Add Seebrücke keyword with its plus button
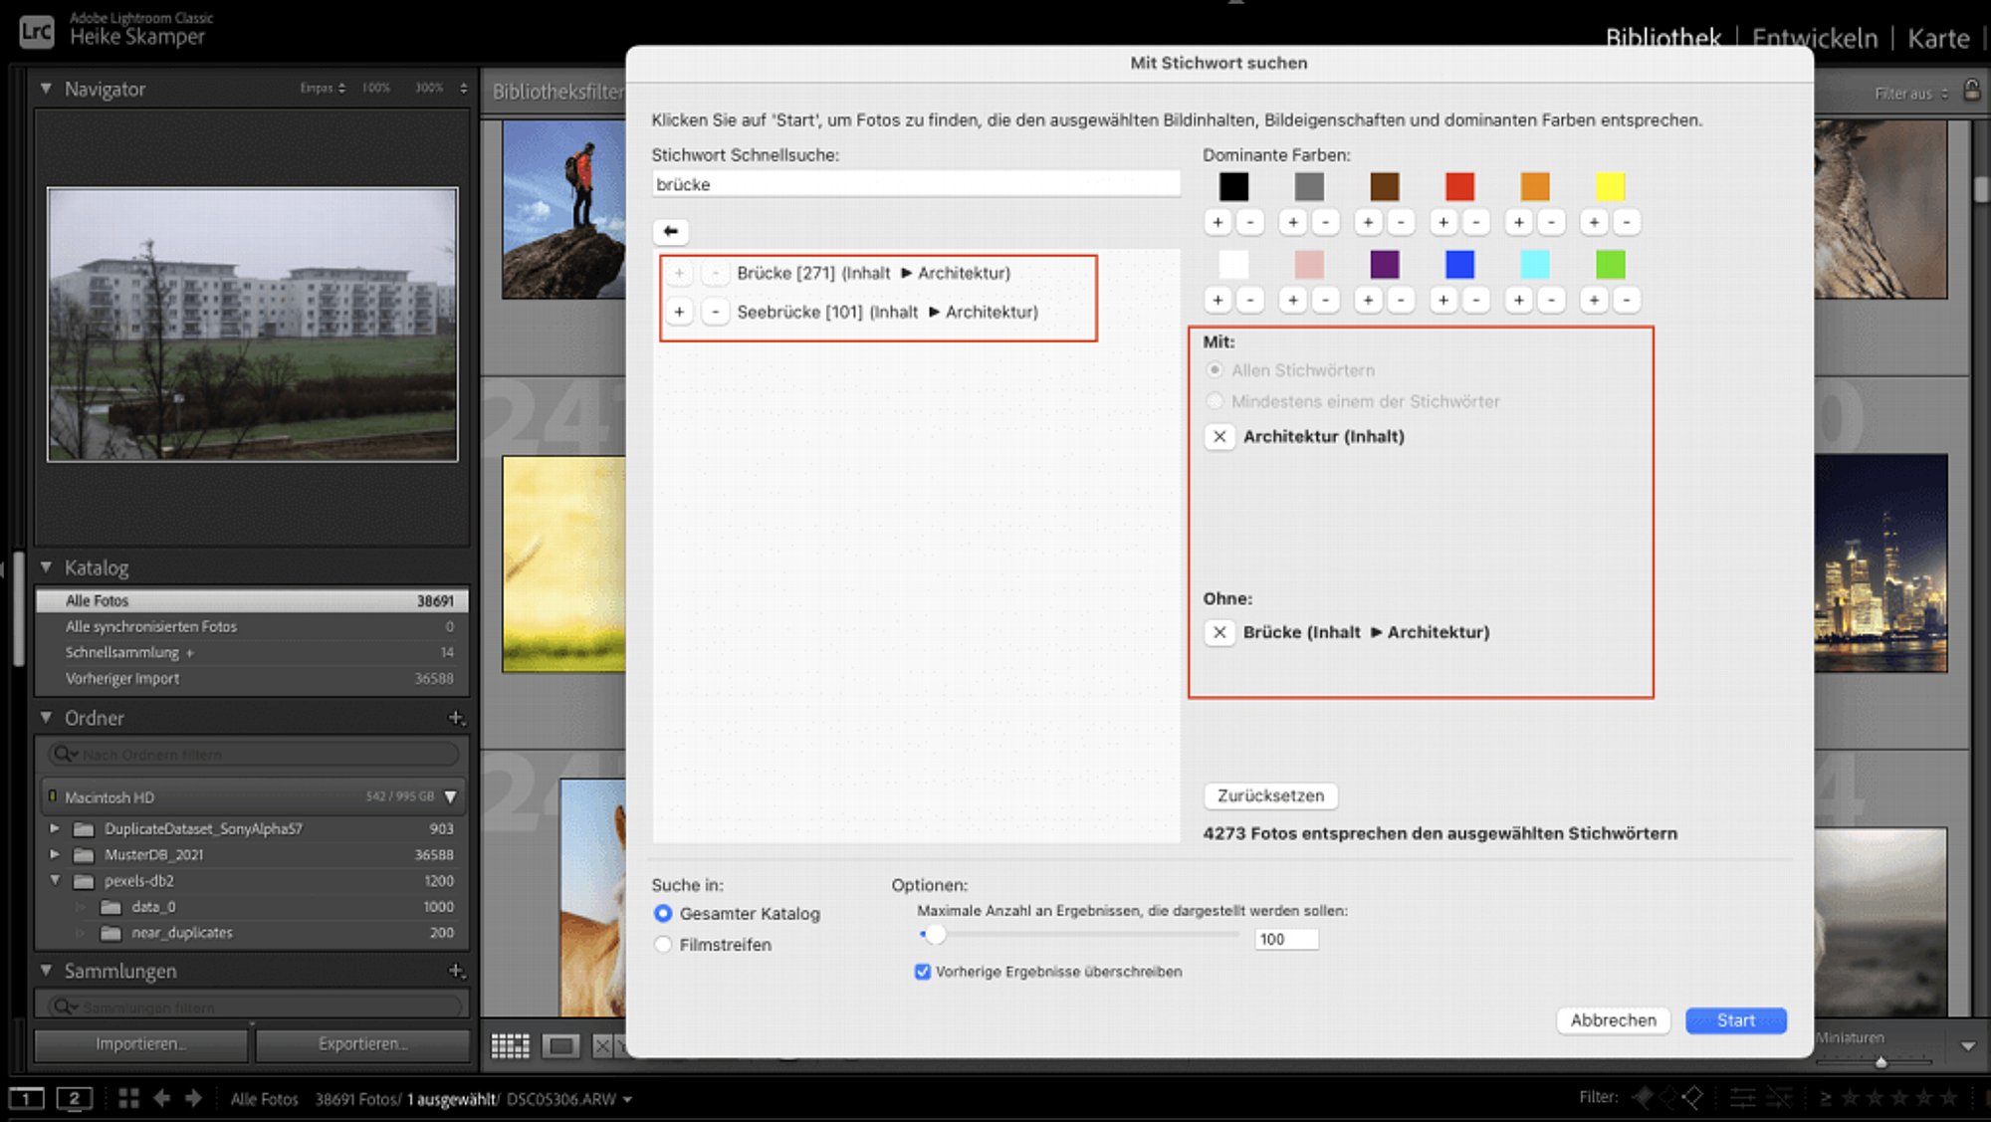This screenshot has height=1122, width=1991. (679, 312)
